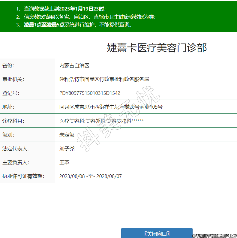Click the 法定代表人 row label
The width and height of the screenshot is (237, 238).
(15, 149)
